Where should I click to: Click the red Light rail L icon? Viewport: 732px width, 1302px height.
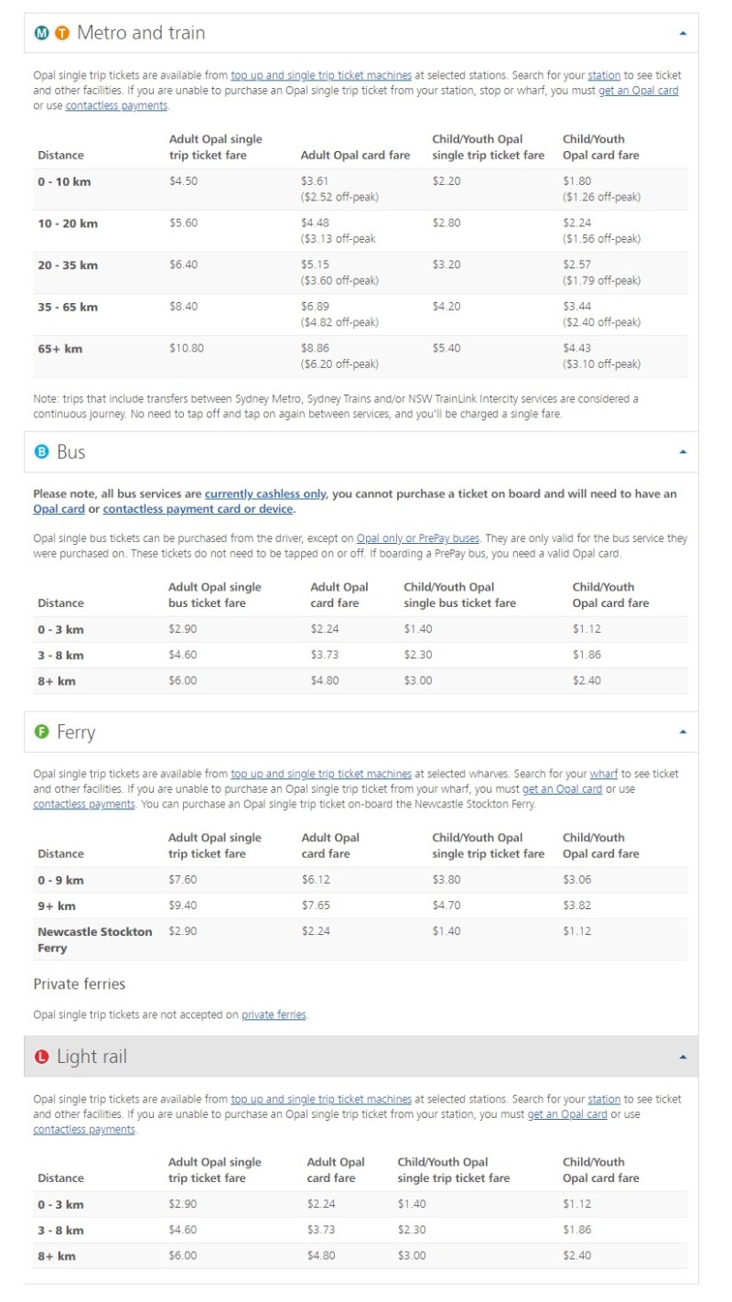coord(41,1058)
